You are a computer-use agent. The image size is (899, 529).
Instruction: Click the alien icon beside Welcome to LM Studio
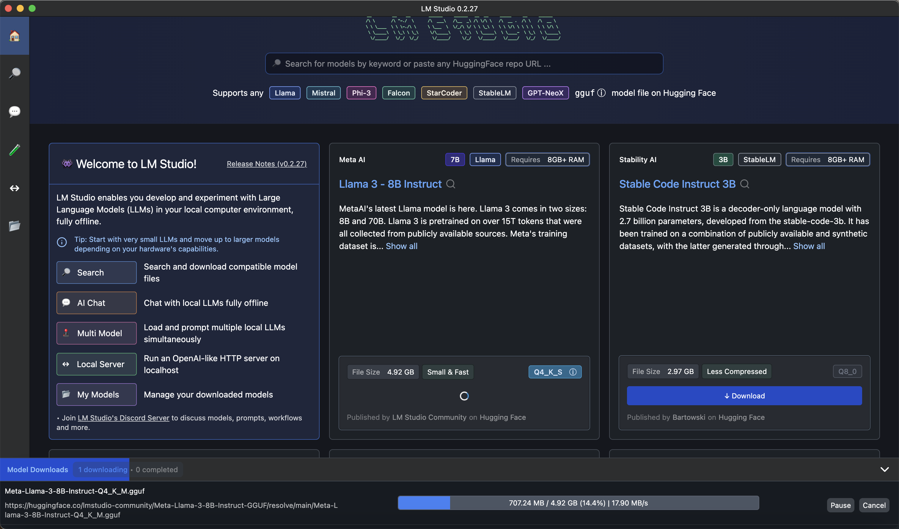click(x=67, y=164)
